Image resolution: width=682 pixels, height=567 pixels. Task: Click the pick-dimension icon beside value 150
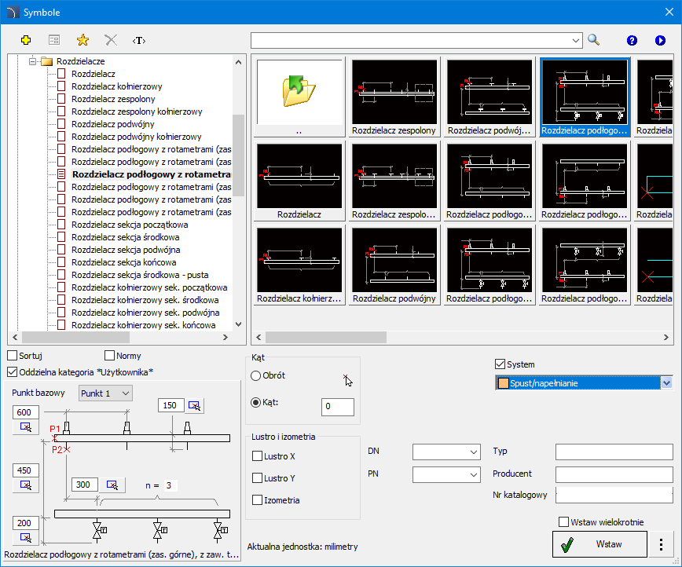pyautogui.click(x=195, y=406)
